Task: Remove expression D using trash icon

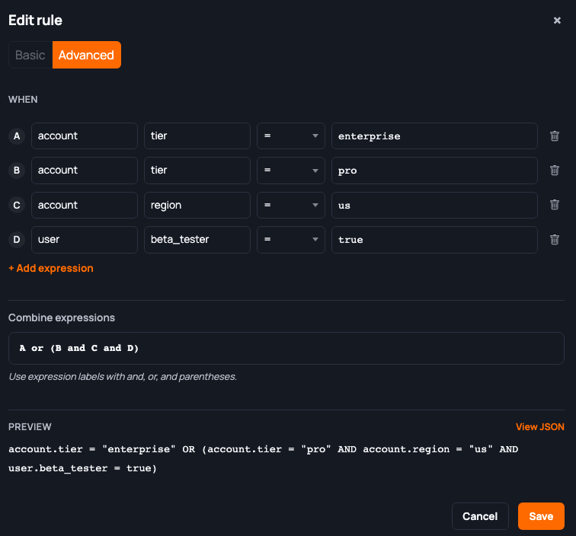Action: (555, 239)
